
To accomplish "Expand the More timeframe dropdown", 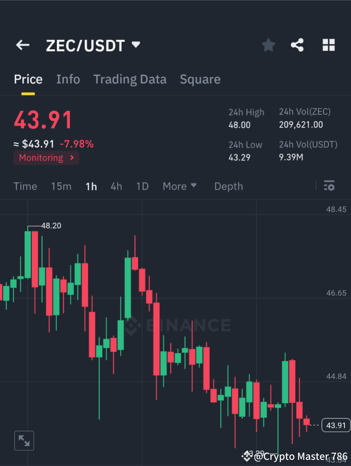I will tap(179, 186).
